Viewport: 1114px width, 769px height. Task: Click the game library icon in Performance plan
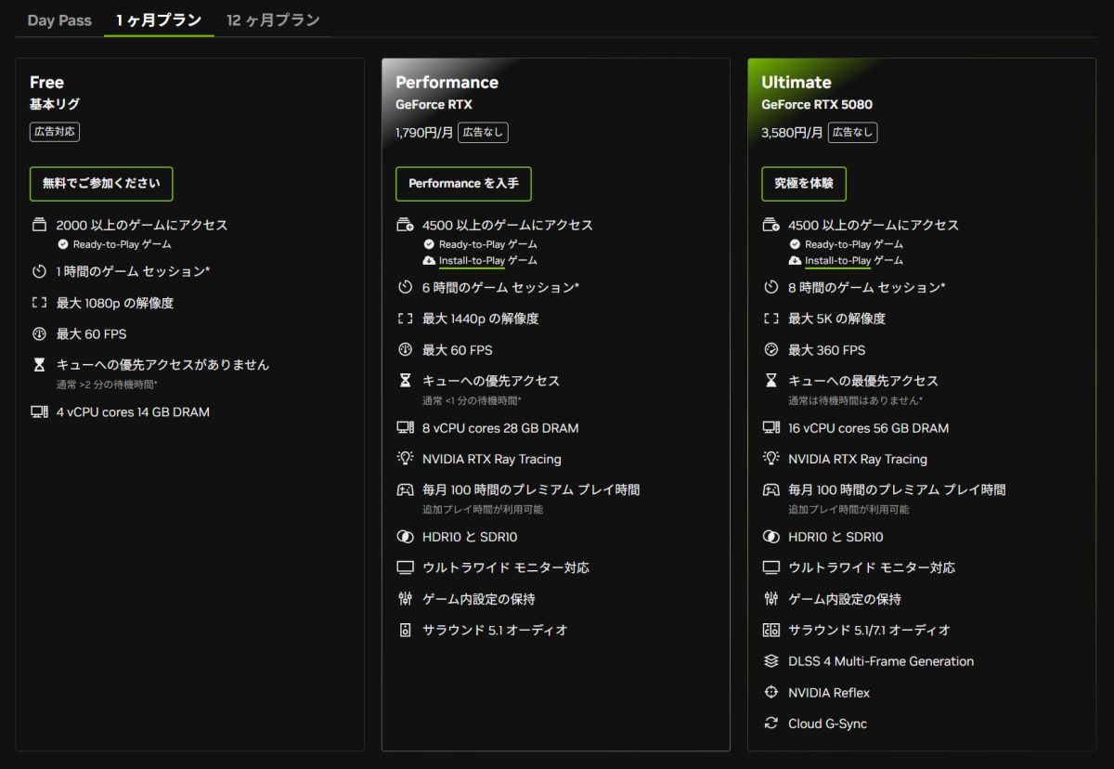pyautogui.click(x=405, y=225)
